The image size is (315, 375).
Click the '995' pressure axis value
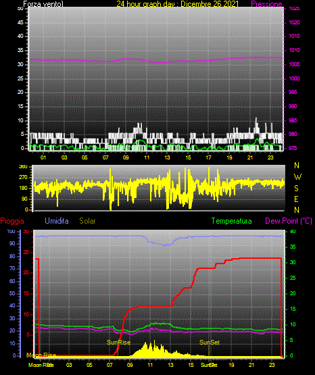pos(293,92)
